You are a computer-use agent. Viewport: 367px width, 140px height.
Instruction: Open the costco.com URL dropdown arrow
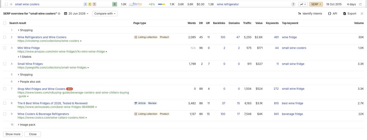(x=86, y=118)
